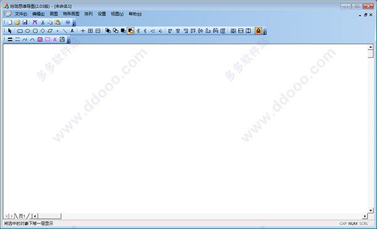Select the arc curve line style icon
The height and width of the screenshot is (229, 377).
pyautogui.click(x=32, y=40)
